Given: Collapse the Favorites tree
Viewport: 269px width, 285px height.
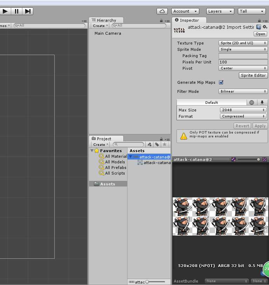Looking at the screenshot, I should (92, 150).
